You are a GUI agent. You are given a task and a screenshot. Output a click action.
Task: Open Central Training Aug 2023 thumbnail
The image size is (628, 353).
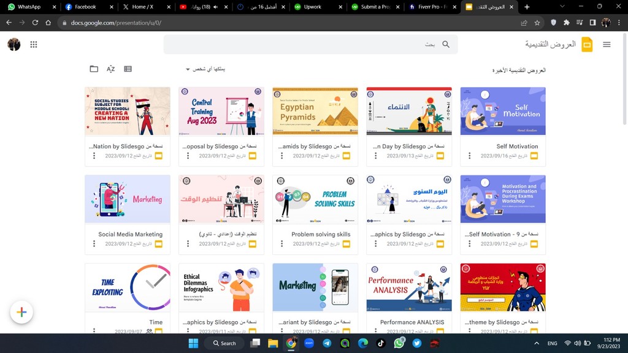coord(221,112)
